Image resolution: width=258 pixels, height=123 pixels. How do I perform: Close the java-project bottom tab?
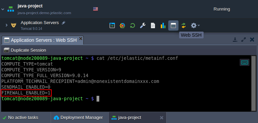tap(161, 118)
